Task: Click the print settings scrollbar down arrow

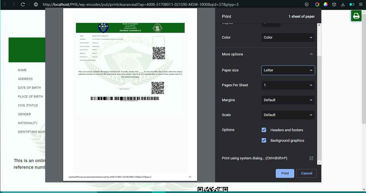Action: 319,163
